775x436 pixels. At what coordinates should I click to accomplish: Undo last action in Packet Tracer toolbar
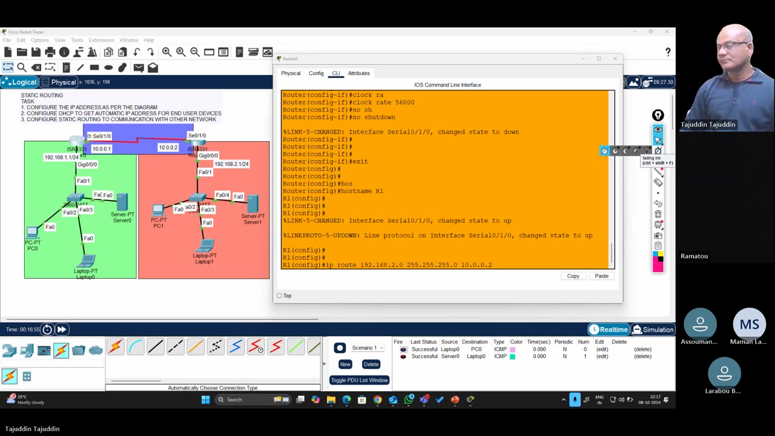pyautogui.click(x=137, y=52)
